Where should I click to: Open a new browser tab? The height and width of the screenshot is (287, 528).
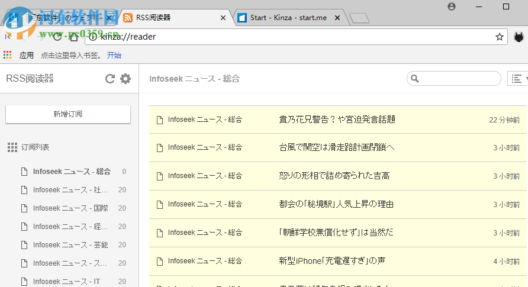click(x=359, y=18)
